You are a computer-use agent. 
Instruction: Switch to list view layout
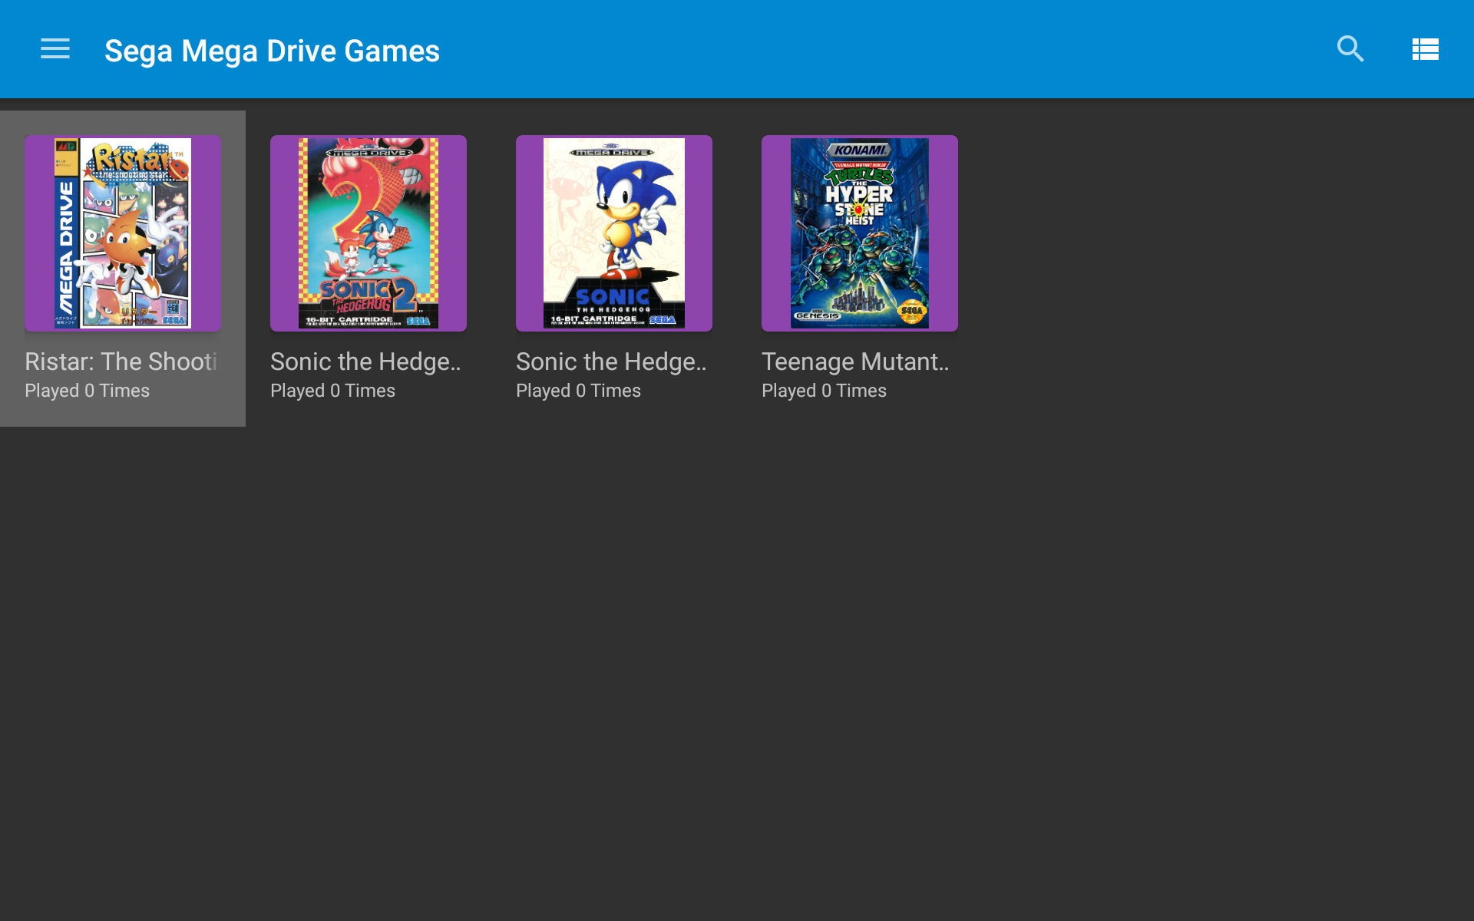pyautogui.click(x=1425, y=49)
